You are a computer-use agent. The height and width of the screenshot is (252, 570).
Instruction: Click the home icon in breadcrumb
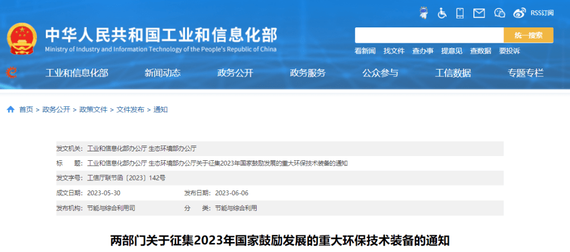point(11,110)
